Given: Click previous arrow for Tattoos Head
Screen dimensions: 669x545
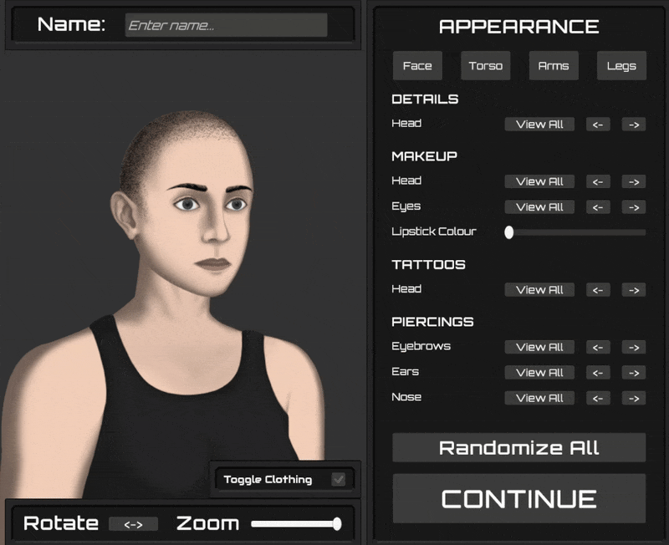Looking at the screenshot, I should click(598, 290).
